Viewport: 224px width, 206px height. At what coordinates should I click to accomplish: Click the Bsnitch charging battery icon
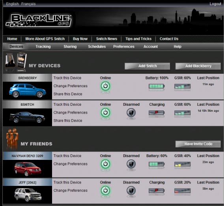(157, 112)
